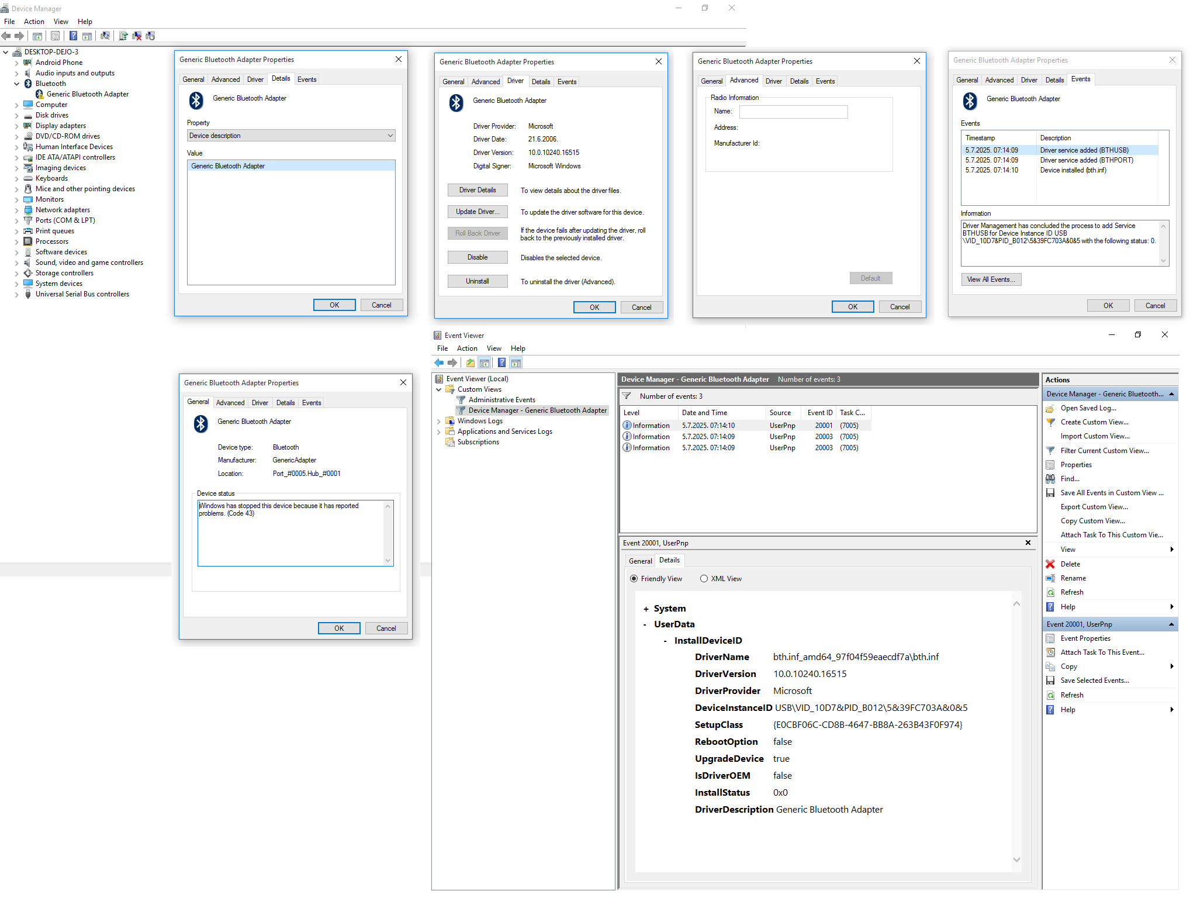Click Open Saved Log folder icon
The height and width of the screenshot is (898, 1197).
click(1050, 408)
